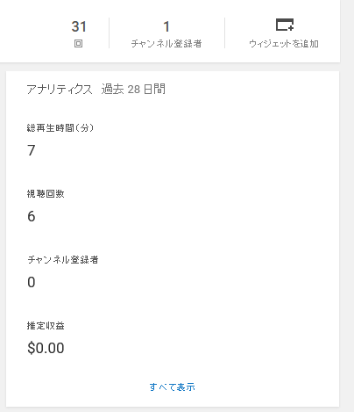Select the 31 view count number
The height and width of the screenshot is (412, 354).
[x=79, y=26]
